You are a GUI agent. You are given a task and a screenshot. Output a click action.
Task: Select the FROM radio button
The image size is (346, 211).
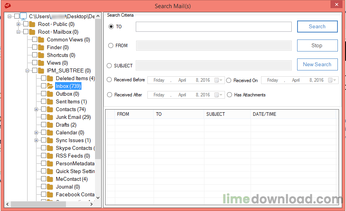tap(111, 46)
